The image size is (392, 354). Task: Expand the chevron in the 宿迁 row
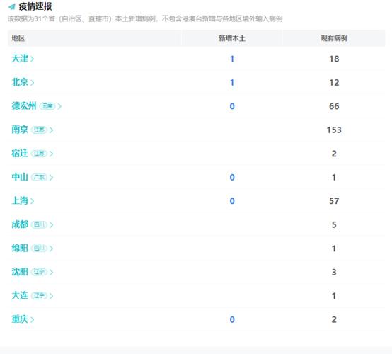coord(51,154)
